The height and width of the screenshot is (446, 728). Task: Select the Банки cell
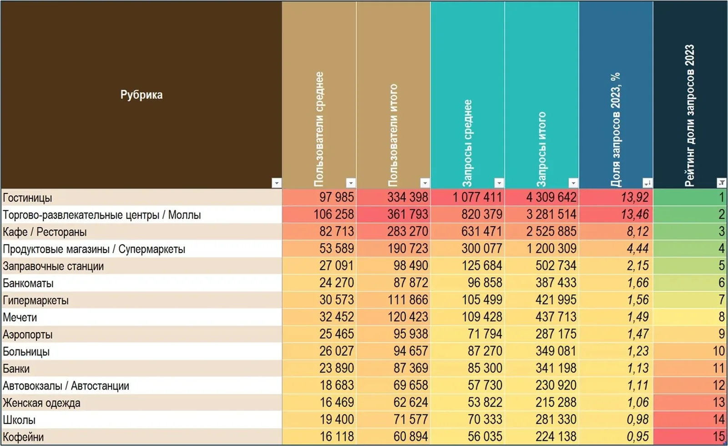[142, 368]
